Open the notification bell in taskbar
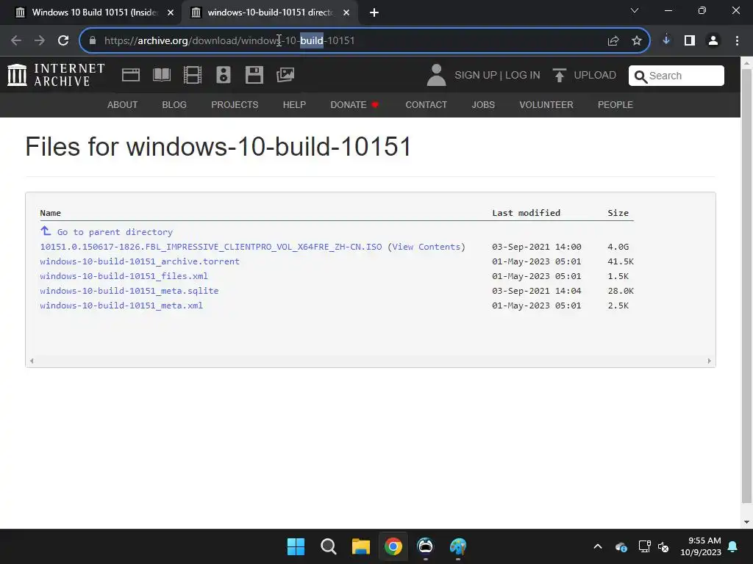Screen dimensions: 753x564 (733, 546)
